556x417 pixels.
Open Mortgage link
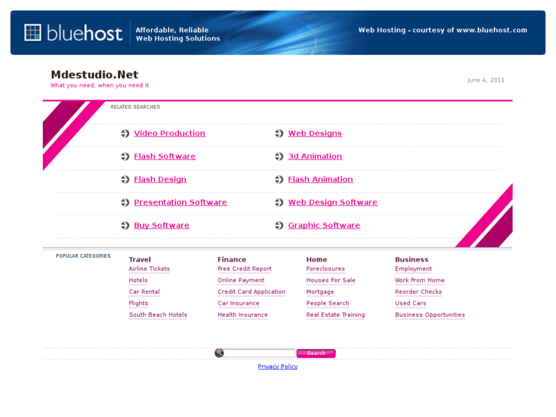pos(320,292)
